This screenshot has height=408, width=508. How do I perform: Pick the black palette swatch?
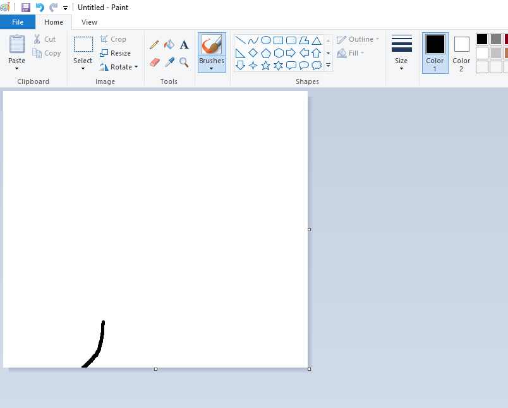[481, 39]
